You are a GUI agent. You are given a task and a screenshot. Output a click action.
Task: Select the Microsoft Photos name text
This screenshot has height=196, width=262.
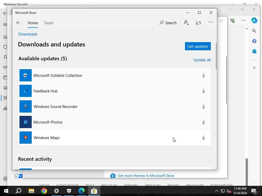pos(48,122)
